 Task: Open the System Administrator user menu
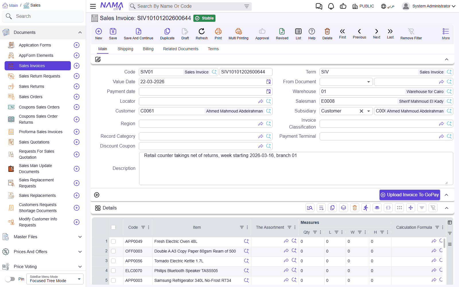click(x=429, y=6)
